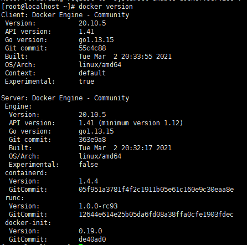Click the Client Git commit hash 55c4c88
Viewport: 247px width, 245px height.
[x=92, y=48]
